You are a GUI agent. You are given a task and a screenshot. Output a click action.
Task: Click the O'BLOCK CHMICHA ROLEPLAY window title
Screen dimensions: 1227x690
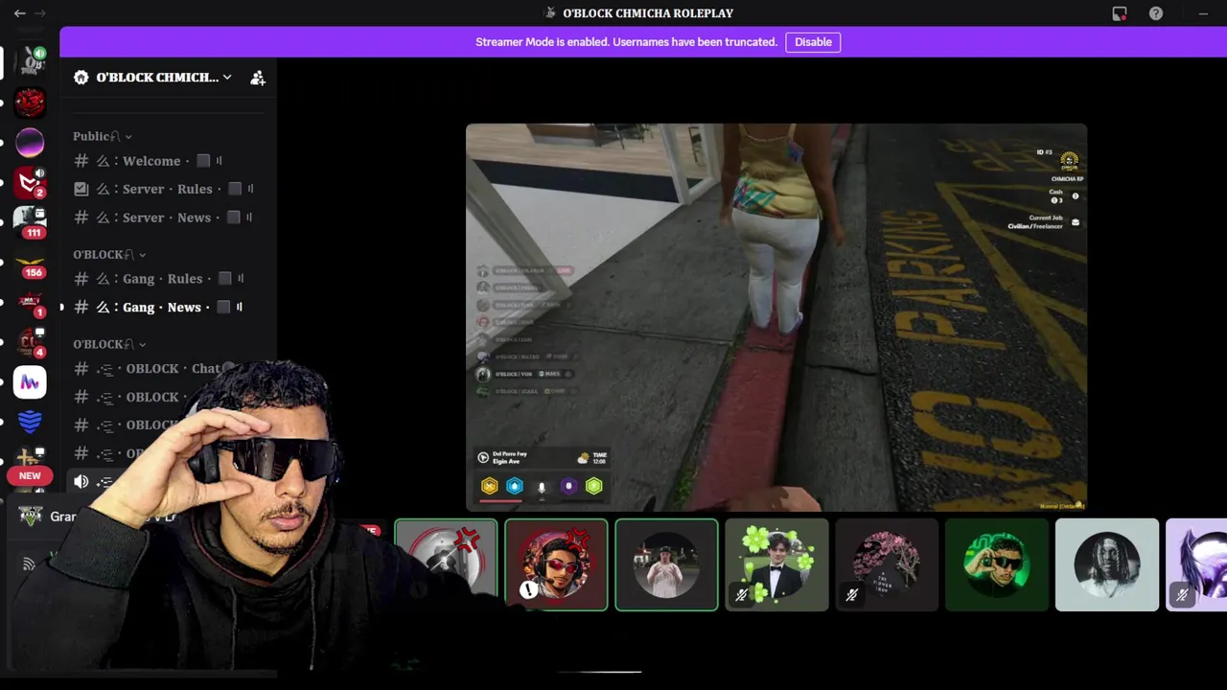pos(648,13)
